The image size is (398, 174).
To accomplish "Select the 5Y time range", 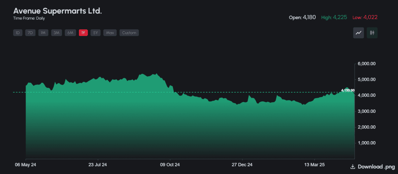I will pyautogui.click(x=96, y=33).
